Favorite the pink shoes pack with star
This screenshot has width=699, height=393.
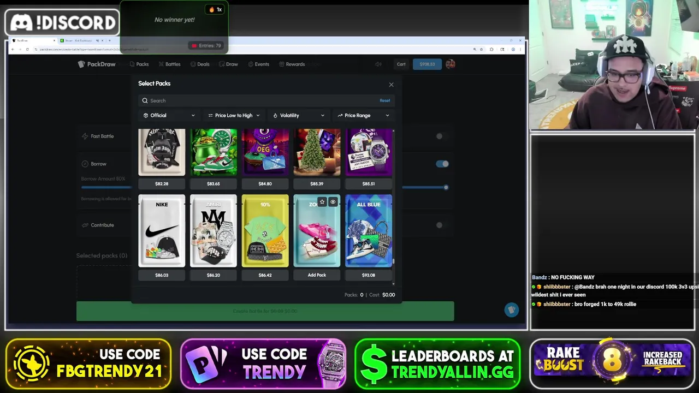click(x=322, y=202)
